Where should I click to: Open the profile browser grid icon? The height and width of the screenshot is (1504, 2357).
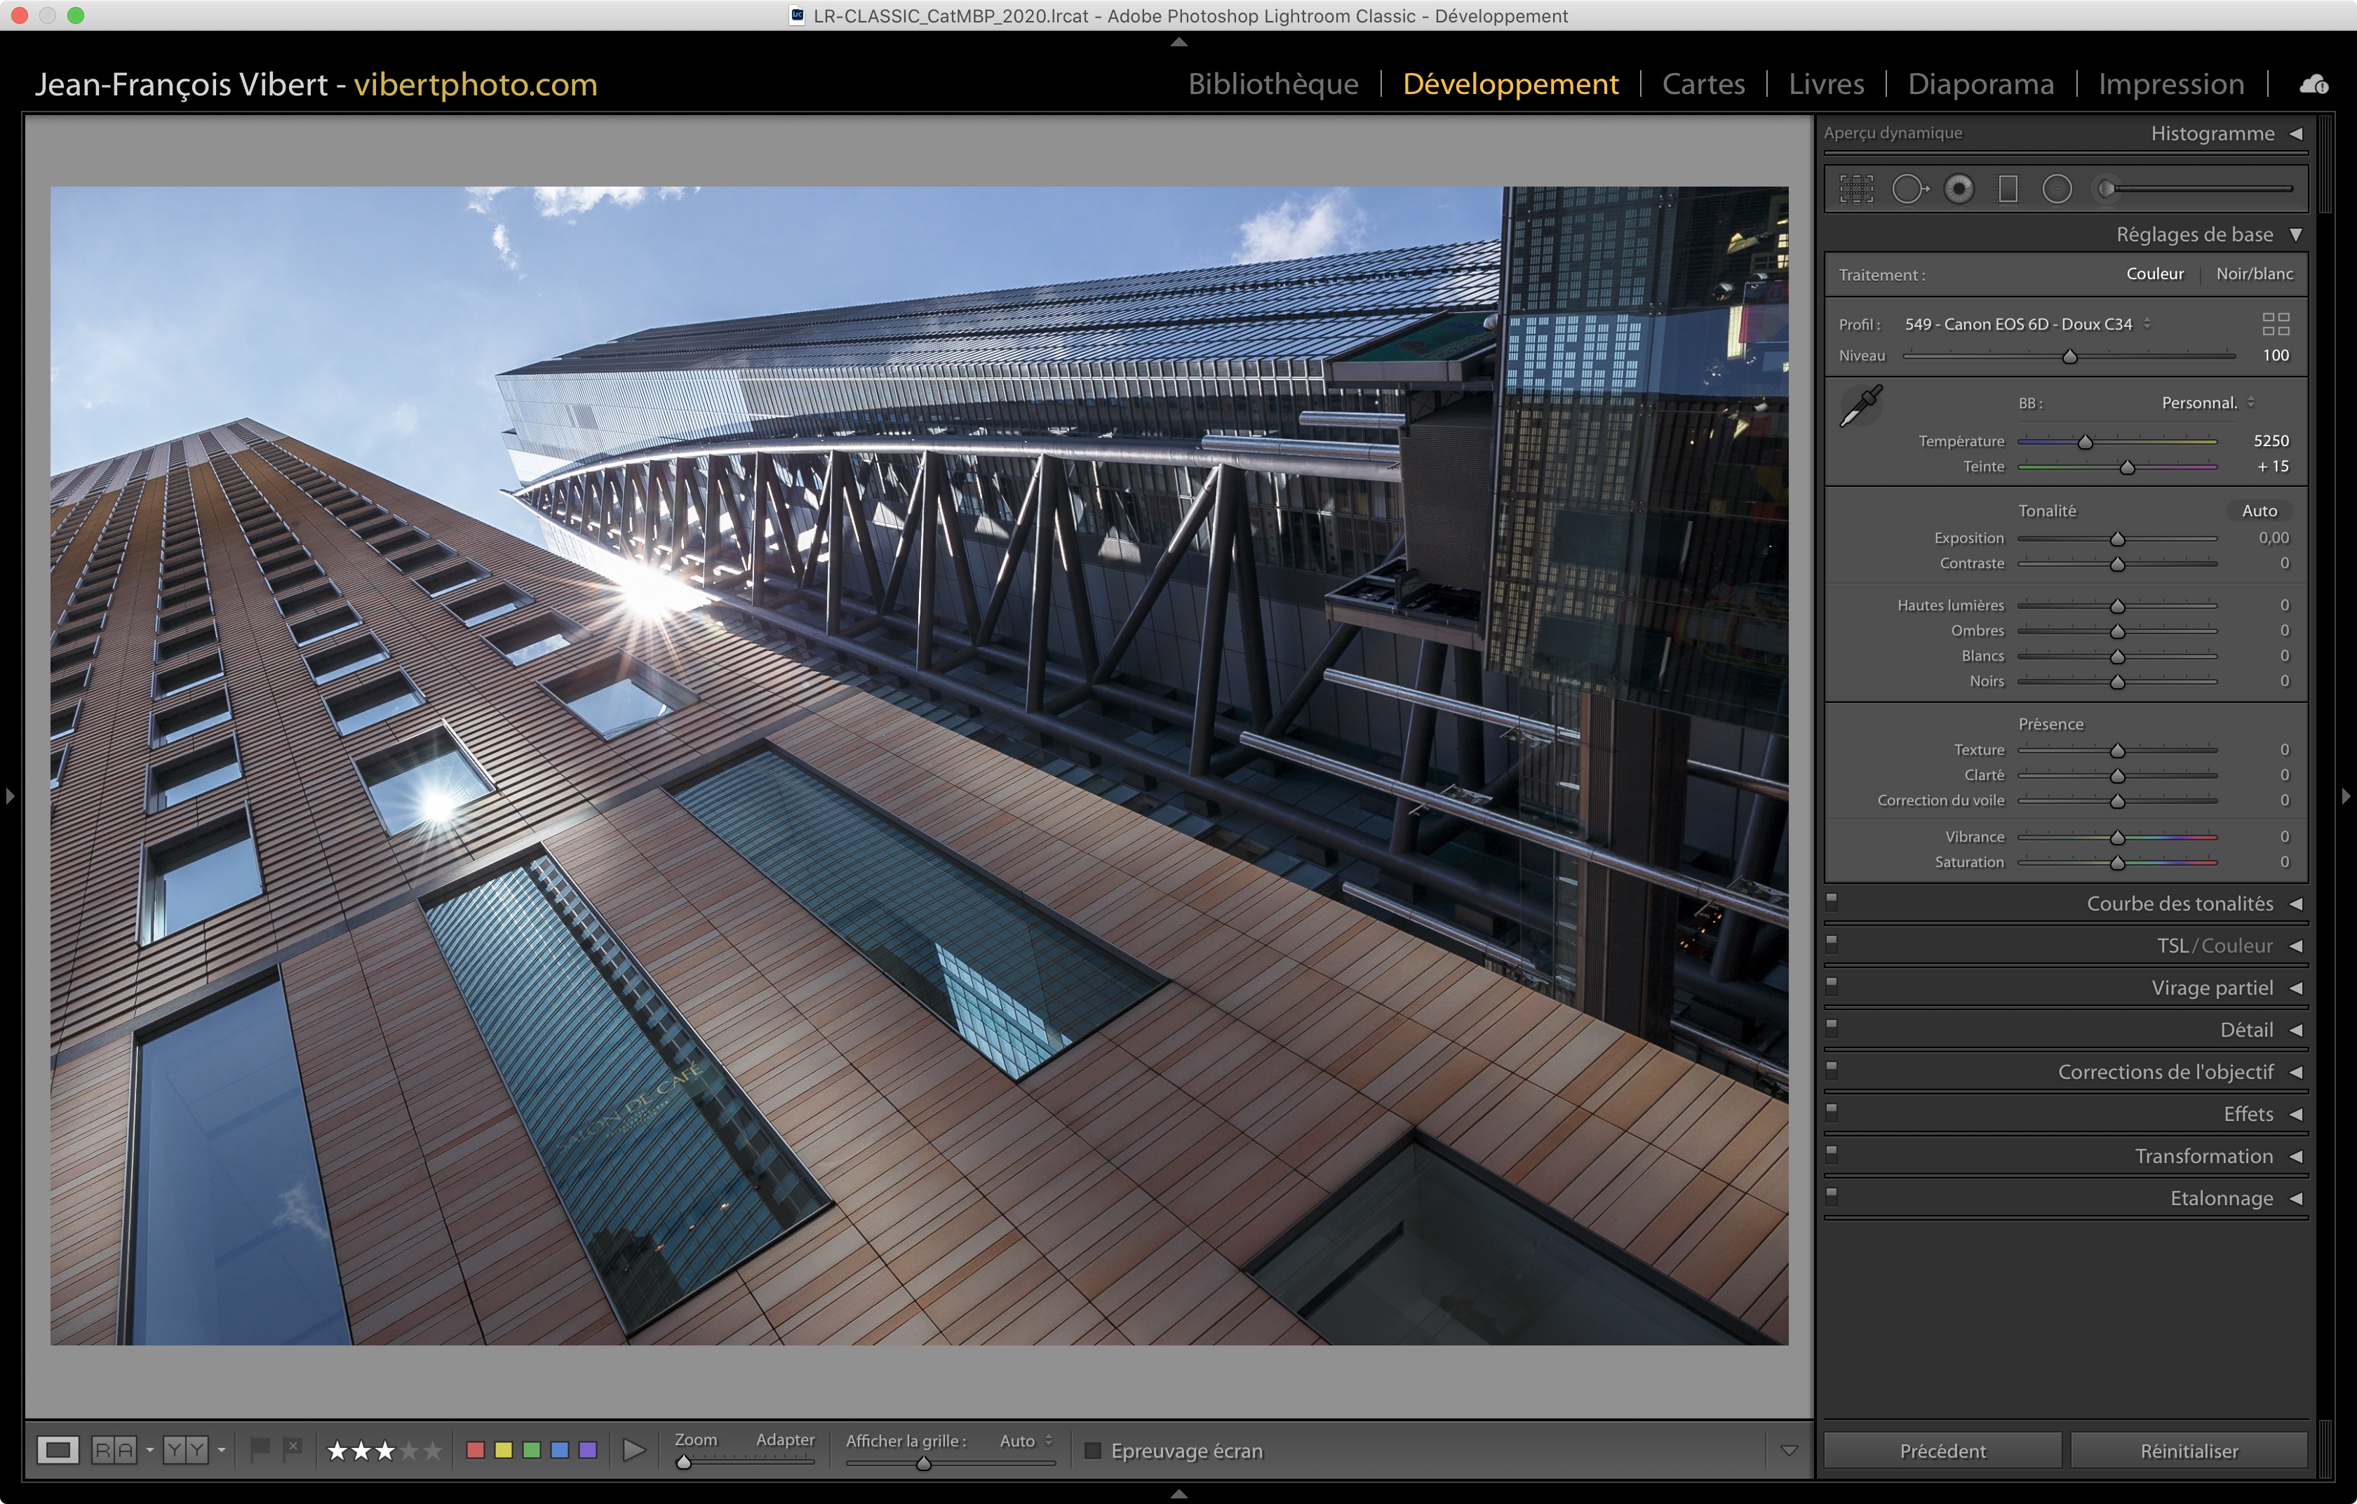coord(2275,324)
